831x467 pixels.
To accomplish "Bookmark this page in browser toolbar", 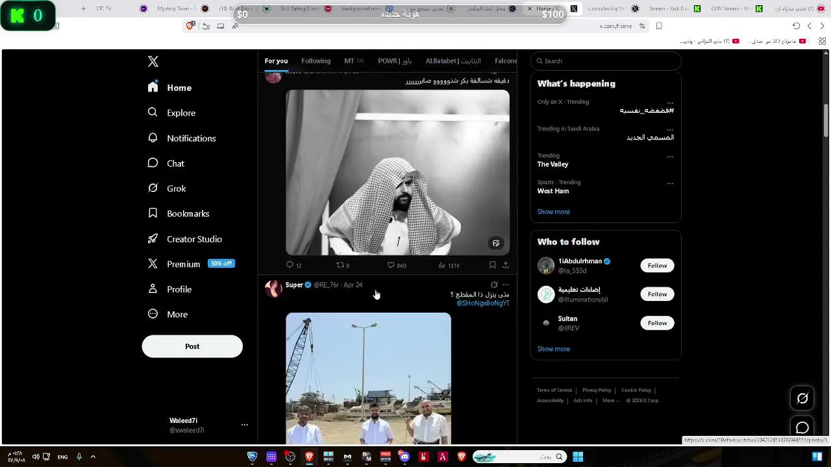I will coord(659,26).
